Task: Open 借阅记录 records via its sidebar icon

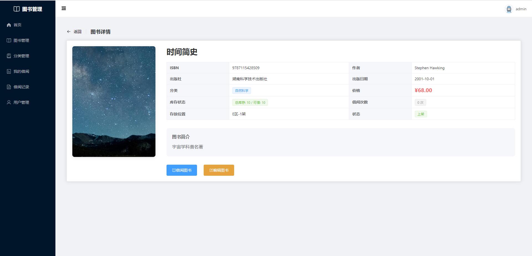Action: 9,87
